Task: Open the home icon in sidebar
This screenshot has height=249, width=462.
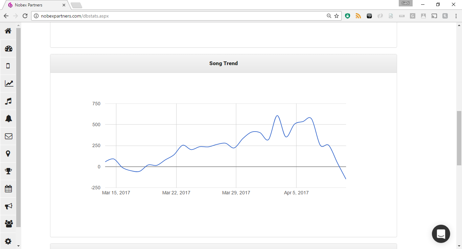Action: coord(8,31)
